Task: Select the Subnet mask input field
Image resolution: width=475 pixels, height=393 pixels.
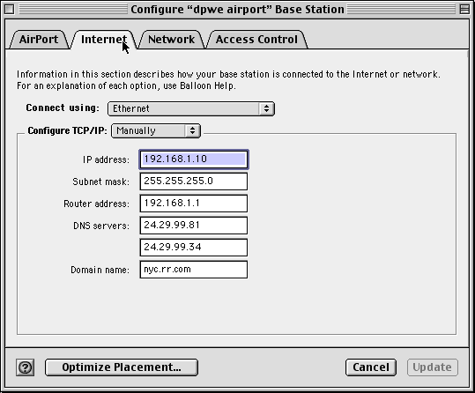Action: [x=194, y=182]
